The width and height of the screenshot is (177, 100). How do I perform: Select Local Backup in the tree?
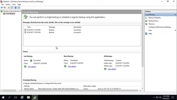(10, 14)
